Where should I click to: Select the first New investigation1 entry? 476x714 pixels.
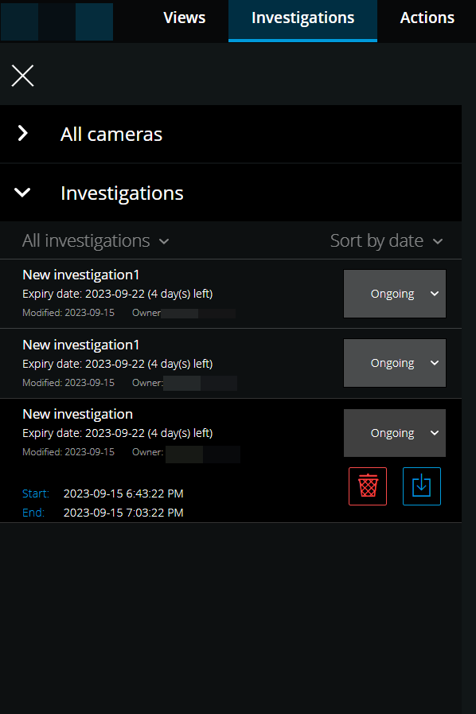point(80,275)
